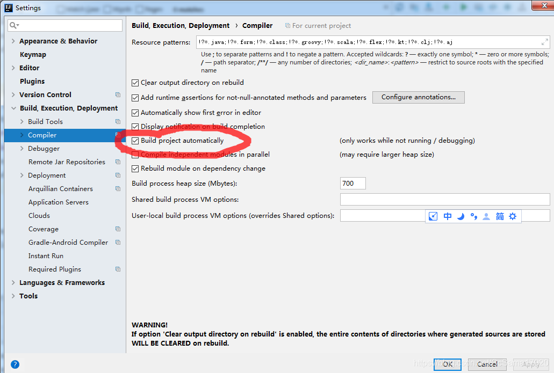Toggle the moon half-width icon in IME bar
This screenshot has width=554, height=373.
click(461, 216)
